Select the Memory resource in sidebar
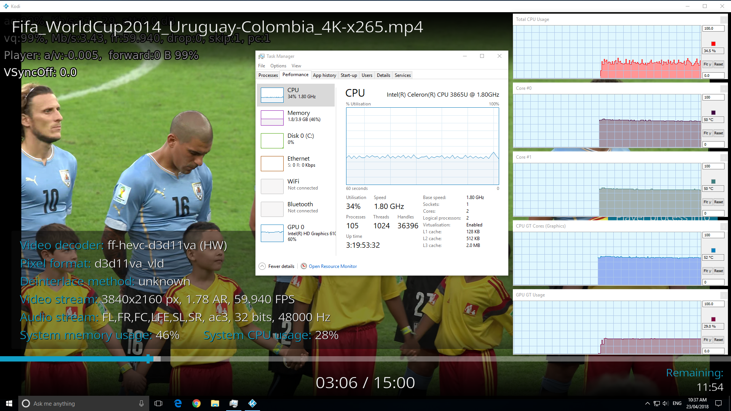Image resolution: width=731 pixels, height=411 pixels. tap(296, 118)
